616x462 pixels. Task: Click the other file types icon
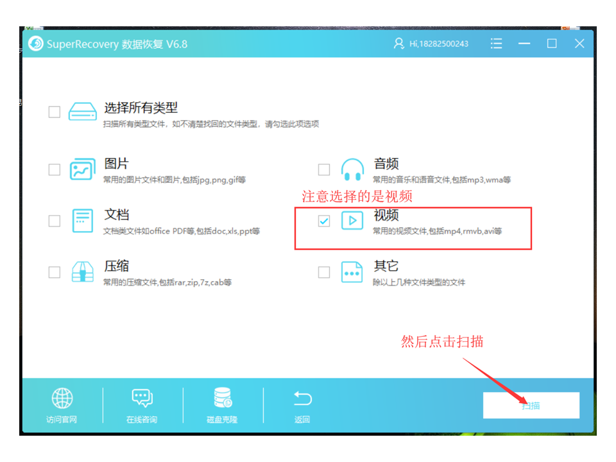pos(352,272)
